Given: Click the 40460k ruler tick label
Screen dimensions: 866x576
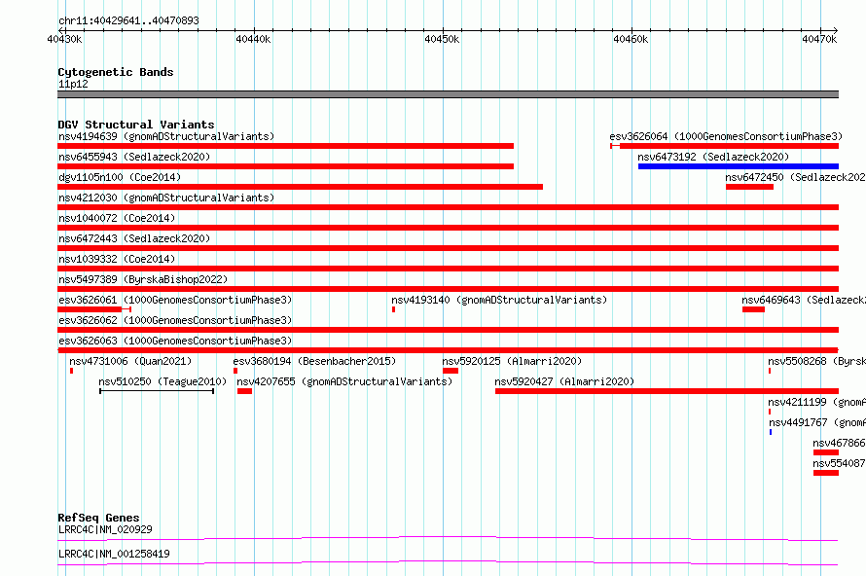Looking at the screenshot, I should point(631,39).
